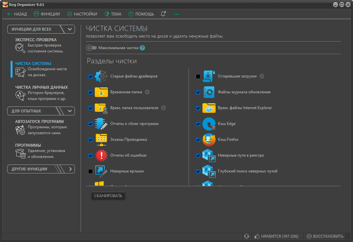Click the Врем. папка пользователя folder icon
The image size is (353, 242).
pyautogui.click(x=101, y=108)
